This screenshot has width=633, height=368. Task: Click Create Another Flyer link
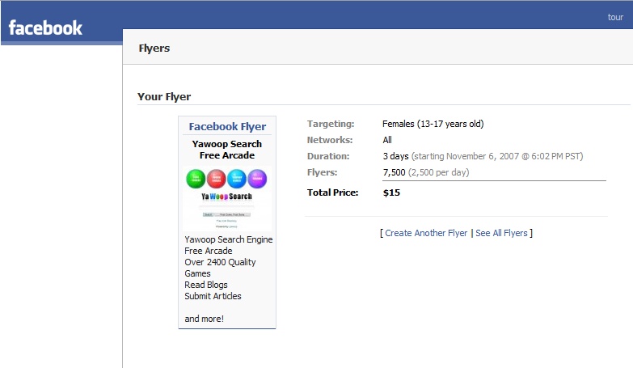point(426,233)
